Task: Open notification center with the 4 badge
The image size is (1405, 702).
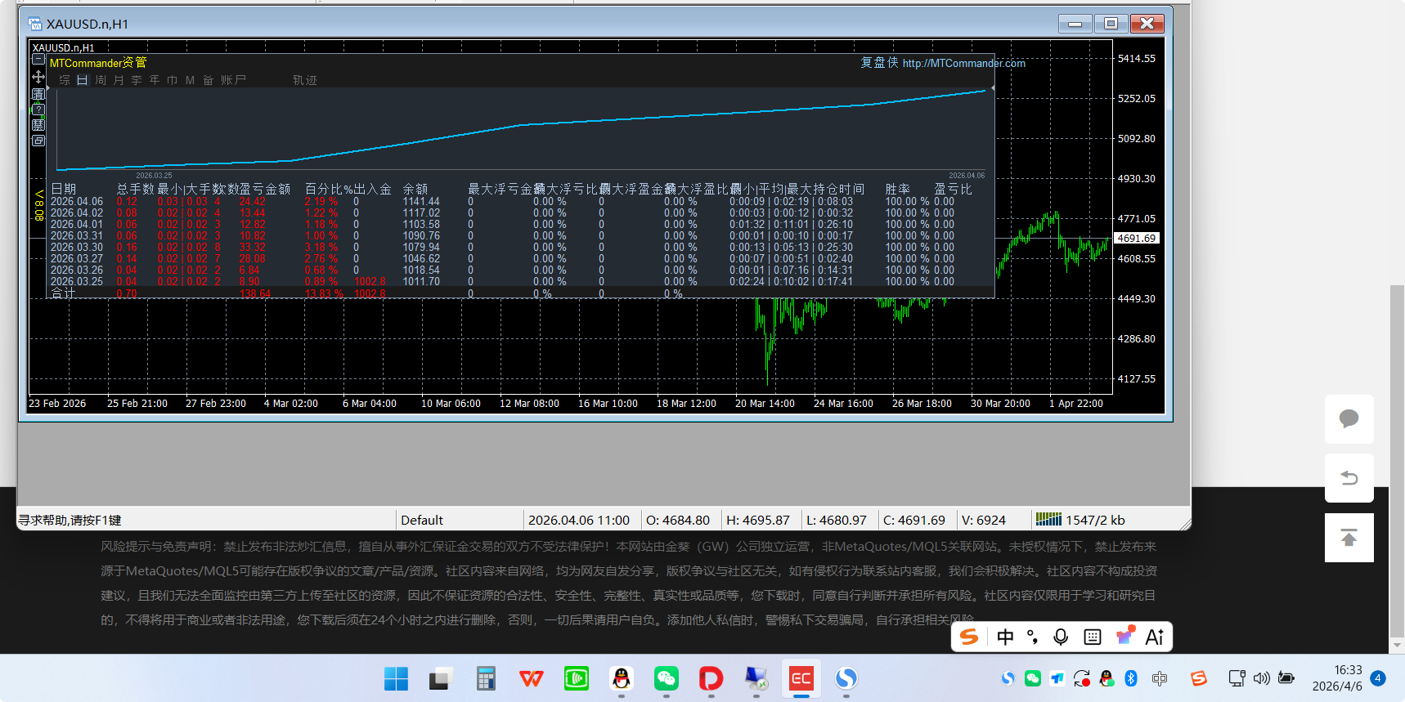Action: [1378, 677]
